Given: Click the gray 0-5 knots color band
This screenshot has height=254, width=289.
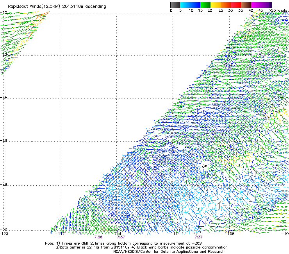Looking at the screenshot, I should tap(175, 5).
